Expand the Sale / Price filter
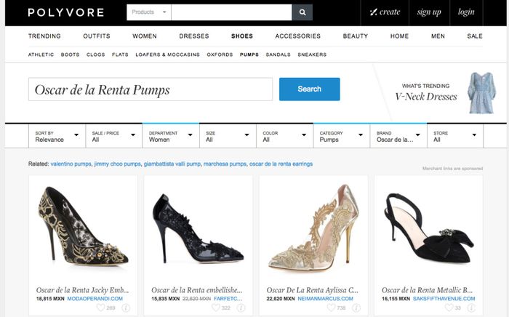 [x=114, y=136]
